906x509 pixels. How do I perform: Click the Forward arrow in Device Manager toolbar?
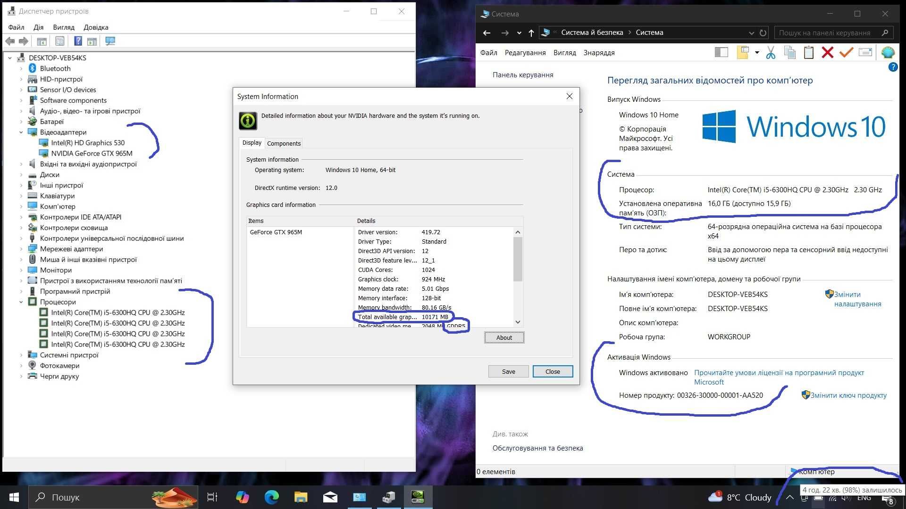[23, 41]
